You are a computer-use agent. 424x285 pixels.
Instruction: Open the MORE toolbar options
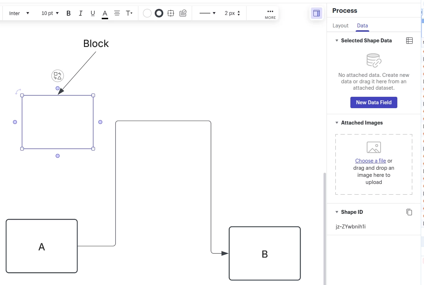tap(270, 14)
